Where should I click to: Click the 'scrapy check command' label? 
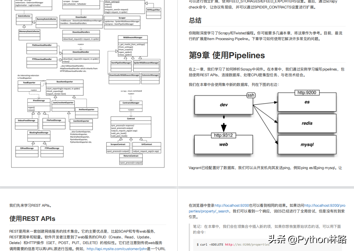[131, 91]
